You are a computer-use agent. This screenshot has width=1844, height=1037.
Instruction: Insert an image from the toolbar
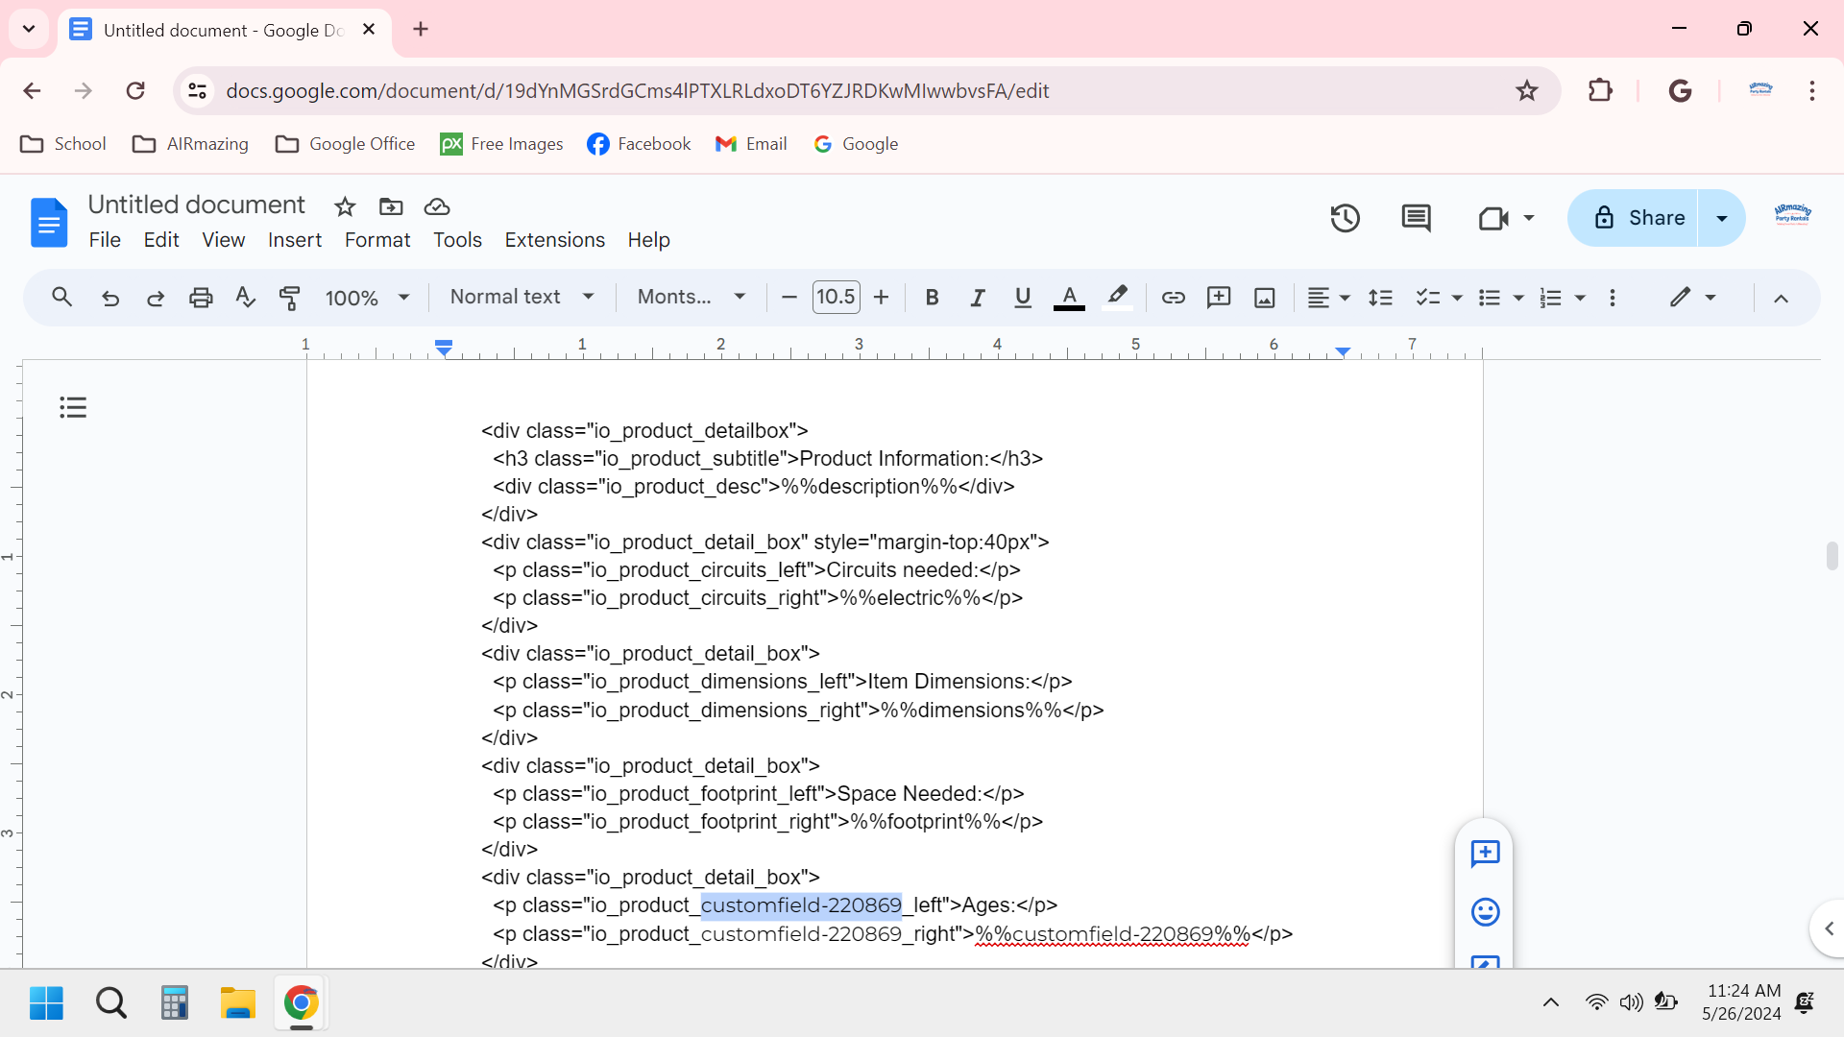(x=1265, y=298)
